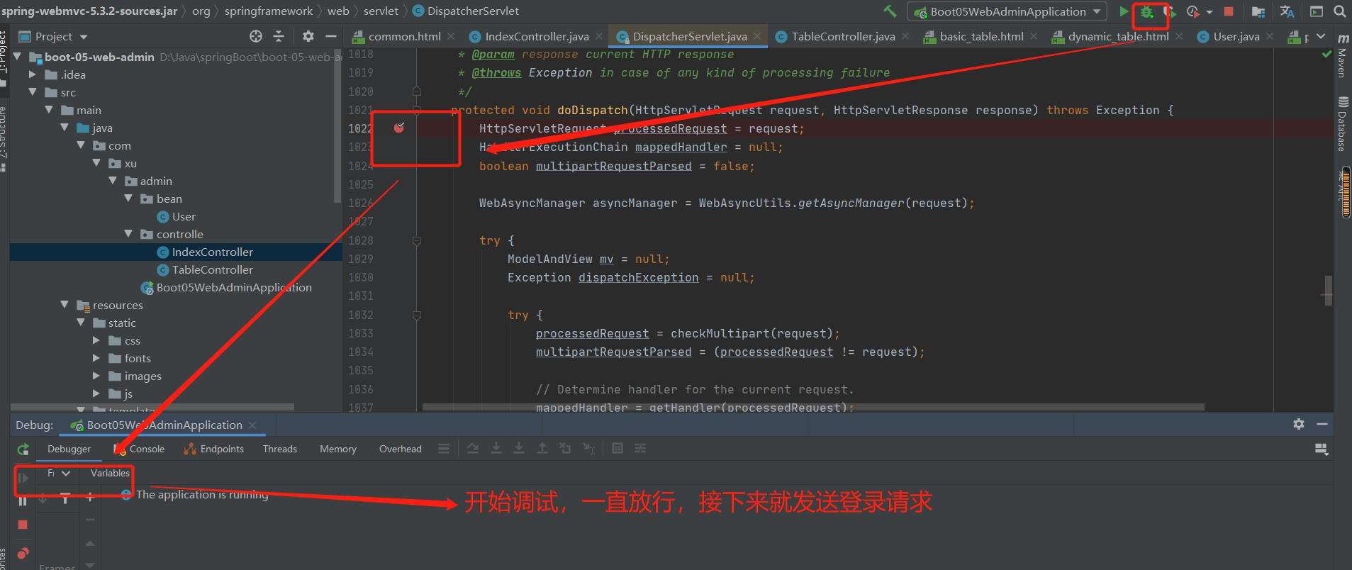Click Drop Frame debugger icon
Image resolution: width=1352 pixels, height=570 pixels.
tap(565, 448)
